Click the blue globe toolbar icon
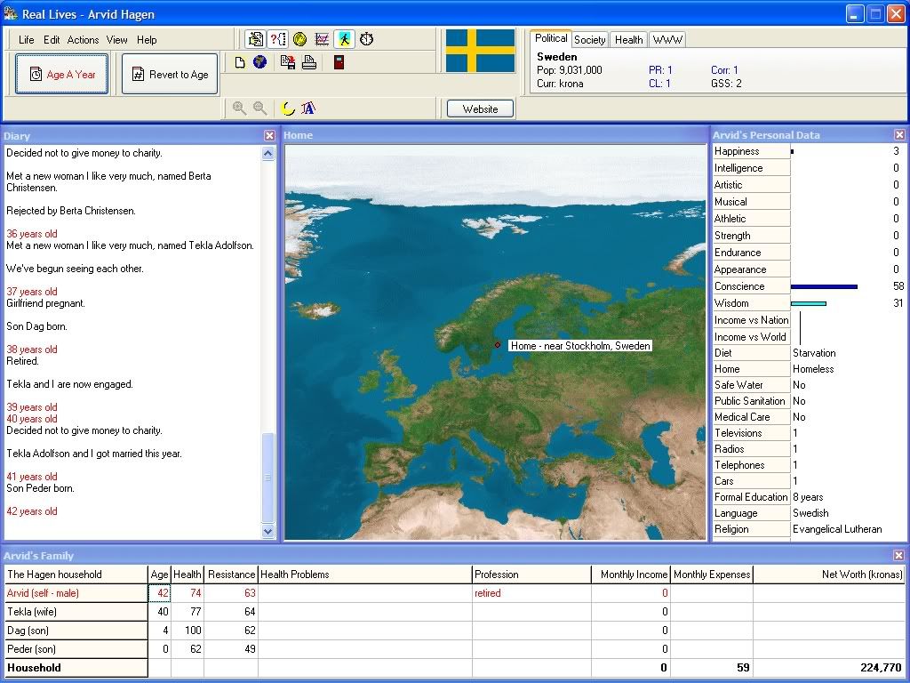The width and height of the screenshot is (910, 683). 259,62
